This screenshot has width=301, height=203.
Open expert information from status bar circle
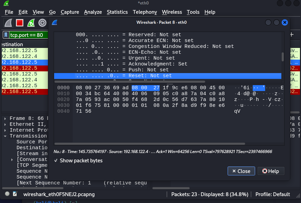[7, 194]
